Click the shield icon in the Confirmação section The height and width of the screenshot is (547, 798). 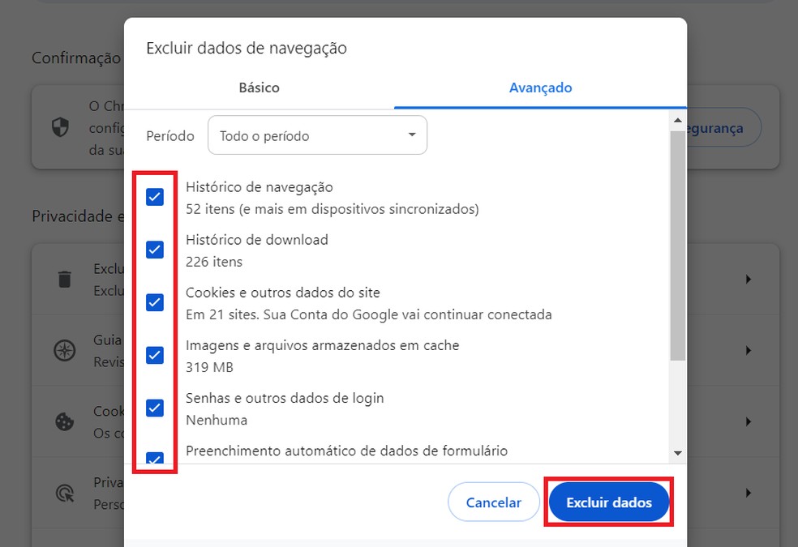[x=61, y=127]
